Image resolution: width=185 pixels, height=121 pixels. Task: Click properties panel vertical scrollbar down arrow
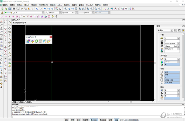(183, 100)
